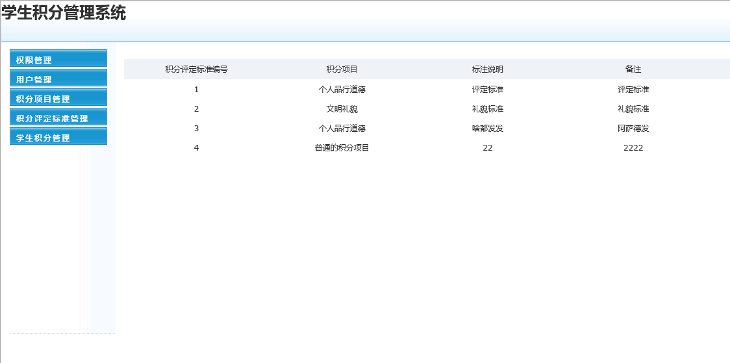Open the 积分评定标准管理 menu
730x363 pixels.
58,117
